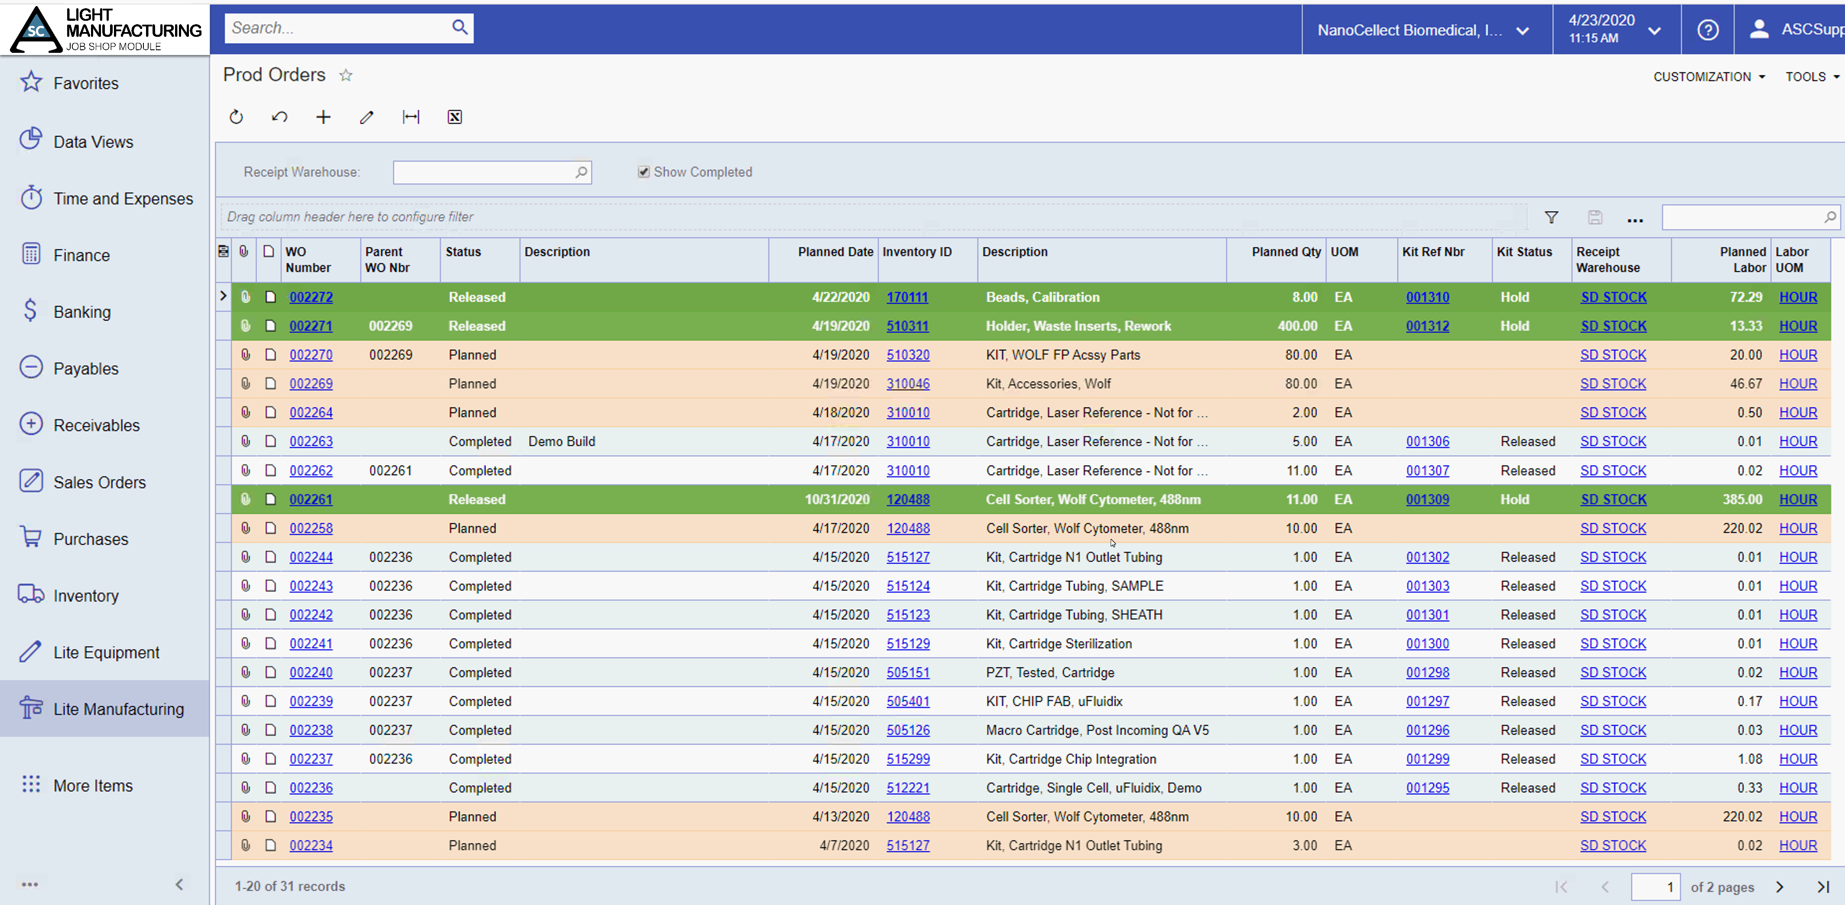Click the Receipt Warehouse lookup magnifier
This screenshot has width=1845, height=905.
(x=581, y=172)
